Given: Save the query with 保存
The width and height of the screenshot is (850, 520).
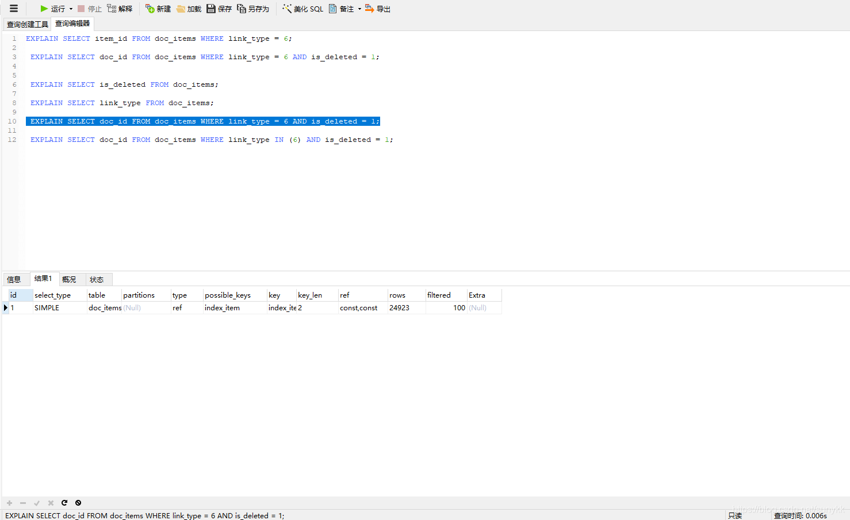Looking at the screenshot, I should pos(219,9).
